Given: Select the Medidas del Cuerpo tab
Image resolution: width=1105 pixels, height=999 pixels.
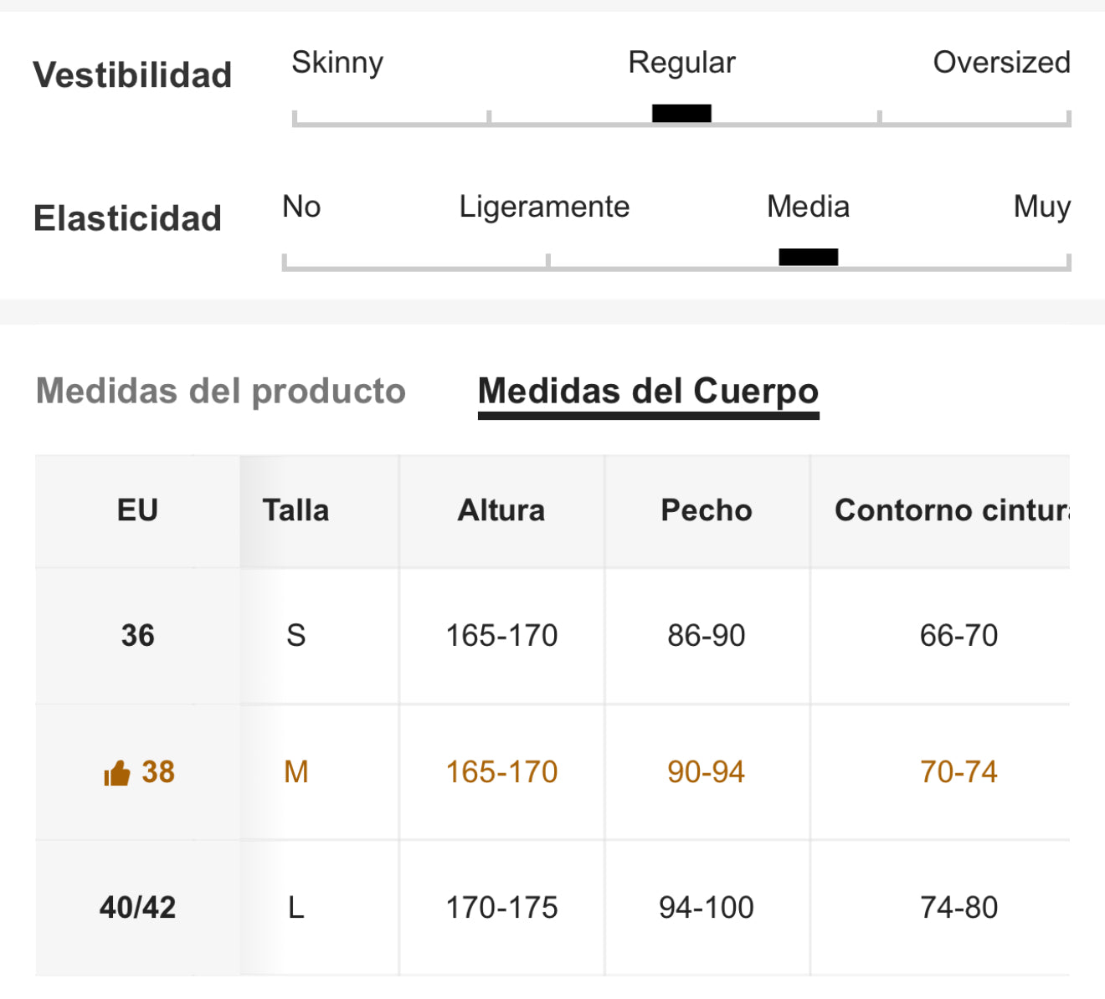Looking at the screenshot, I should coord(648,391).
